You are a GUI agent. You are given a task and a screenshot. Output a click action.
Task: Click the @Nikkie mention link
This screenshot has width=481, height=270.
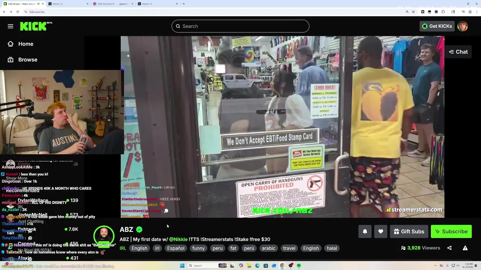(178, 239)
